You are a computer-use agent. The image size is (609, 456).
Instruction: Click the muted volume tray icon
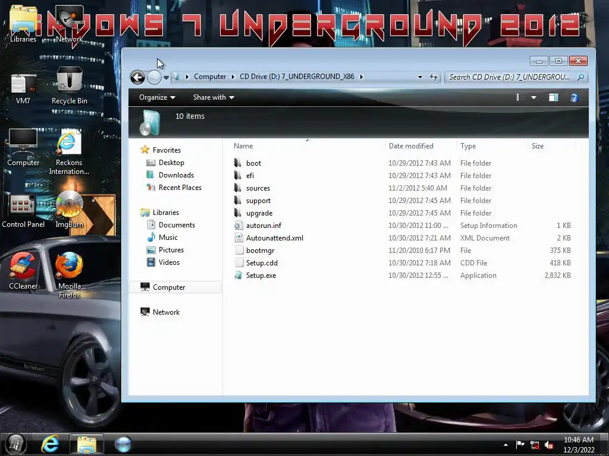point(549,445)
